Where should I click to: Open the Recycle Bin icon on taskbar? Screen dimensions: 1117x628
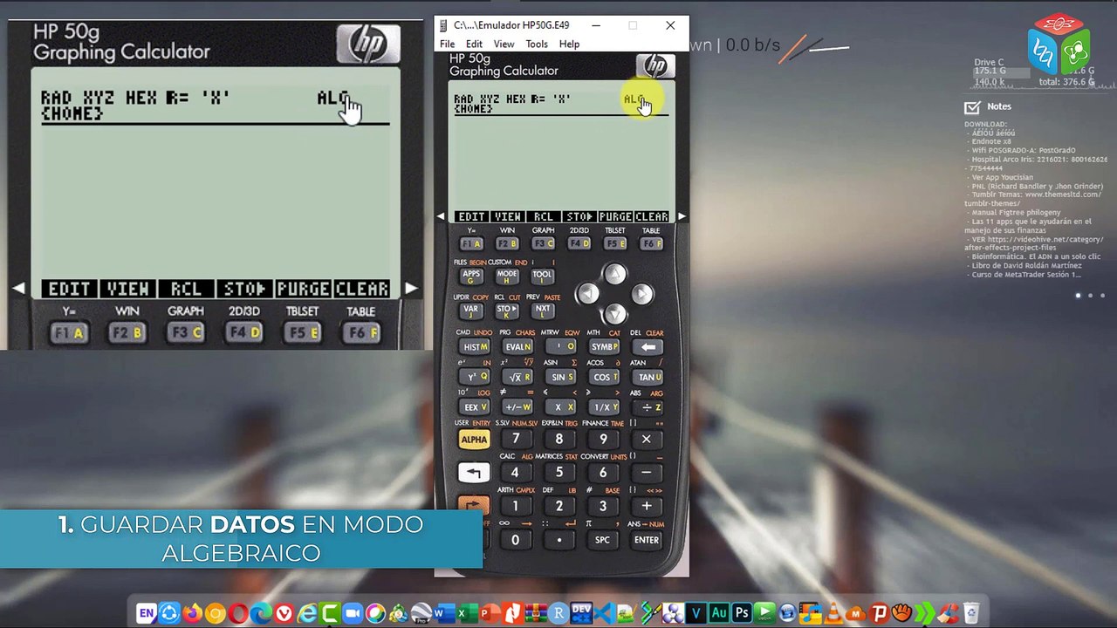tap(970, 613)
